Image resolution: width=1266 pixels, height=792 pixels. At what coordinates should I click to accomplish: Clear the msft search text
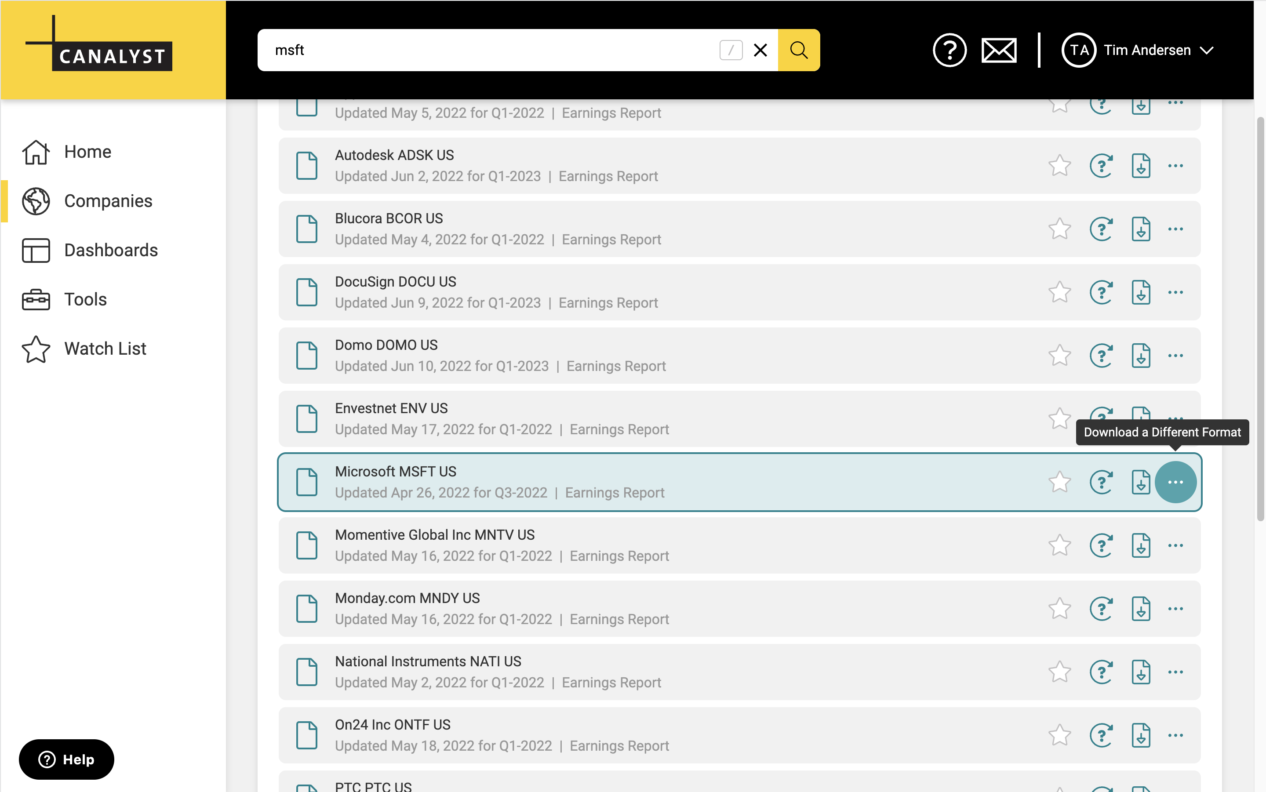point(760,50)
